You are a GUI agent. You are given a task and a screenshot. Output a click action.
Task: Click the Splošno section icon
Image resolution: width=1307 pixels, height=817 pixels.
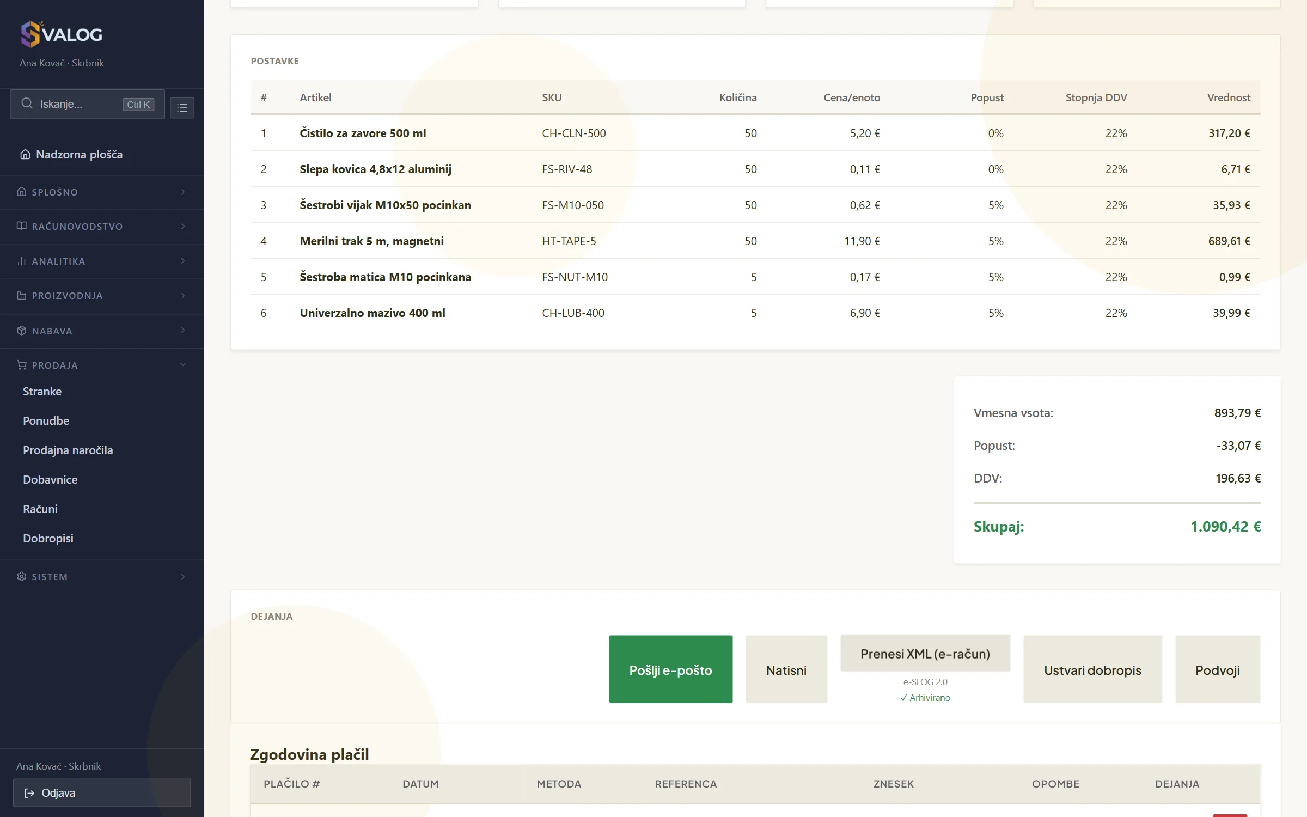[22, 192]
